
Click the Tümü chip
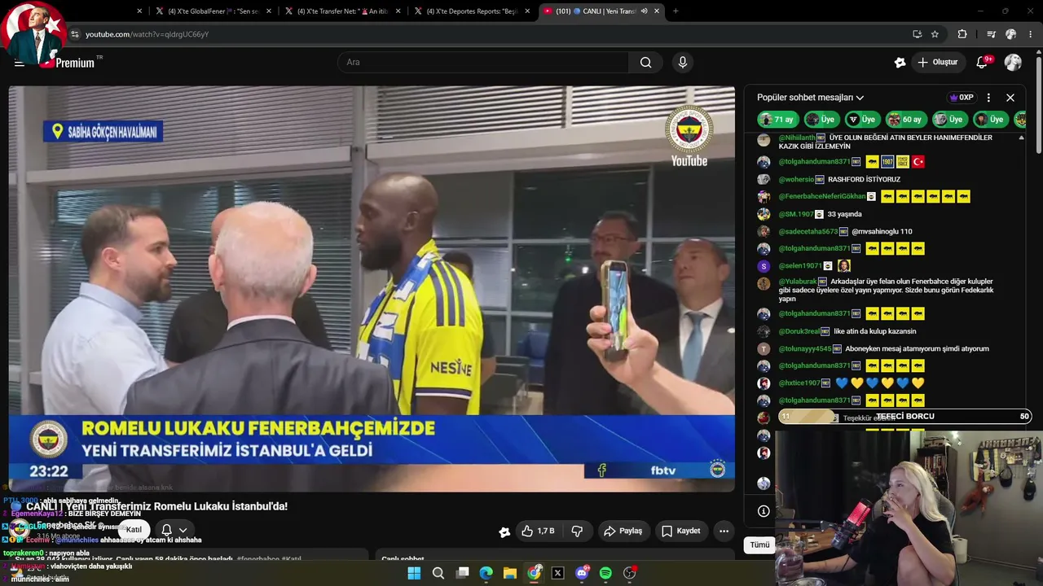click(x=759, y=544)
